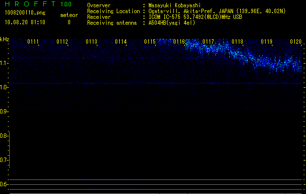Click the 0115 time marker
Viewport: 306px width, 194px height.
(x=150, y=42)
